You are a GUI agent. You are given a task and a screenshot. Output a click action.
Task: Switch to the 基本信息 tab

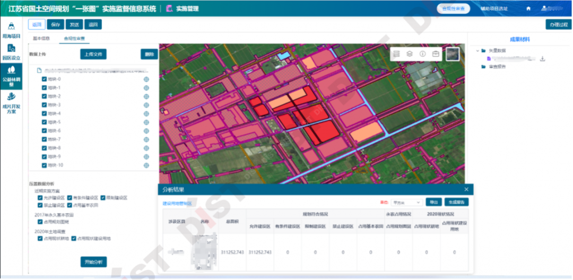(x=41, y=39)
